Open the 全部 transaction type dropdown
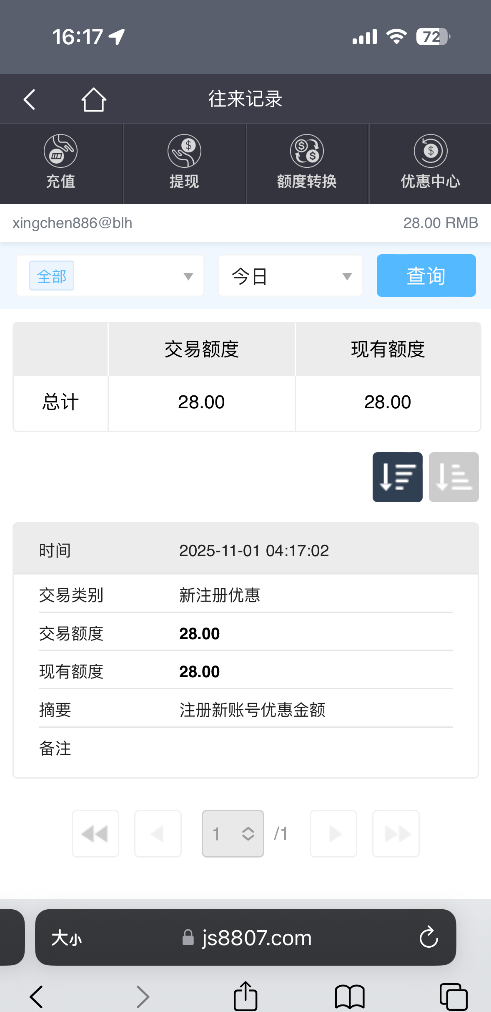The image size is (491, 1012). pos(109,276)
